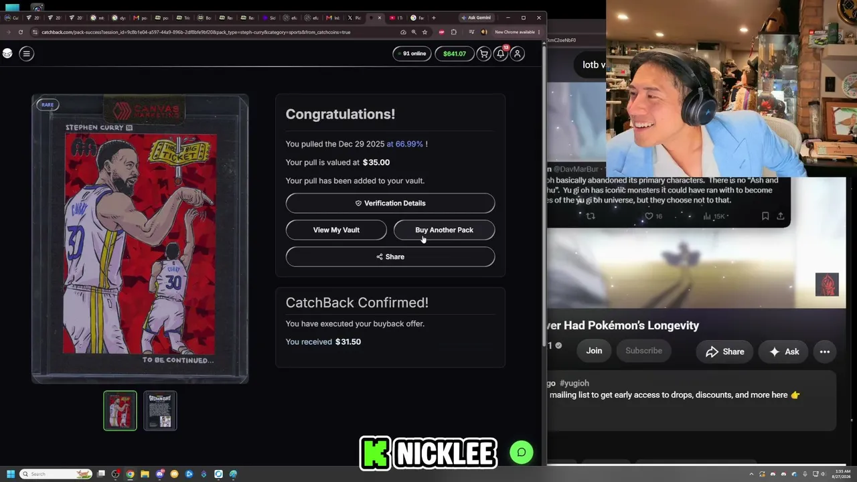Click the retweet icon on the tweet
Viewport: 857px width, 482px height.
pyautogui.click(x=591, y=216)
